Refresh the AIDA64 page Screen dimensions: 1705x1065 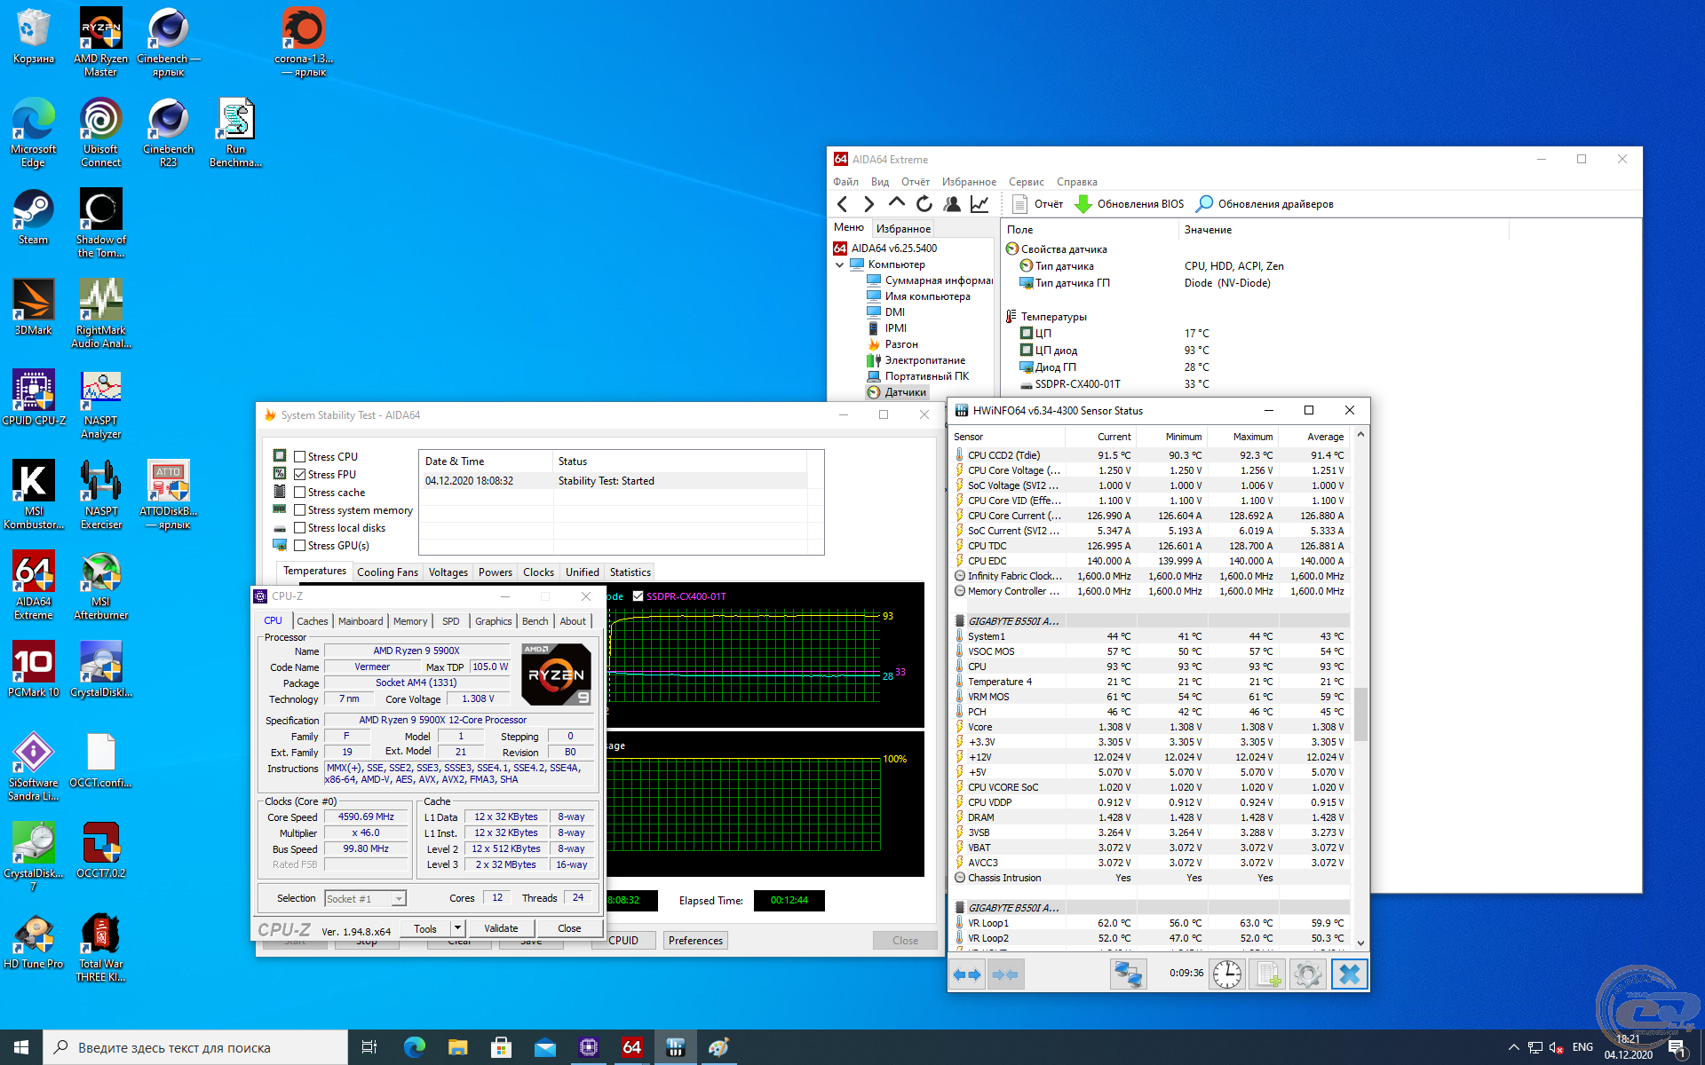point(924,204)
